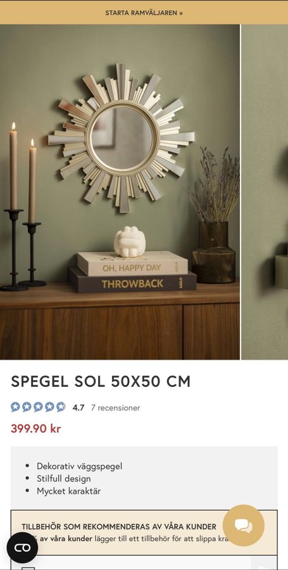Select the Stilfull design bullet point
This screenshot has height=570, width=288.
[x=63, y=478]
